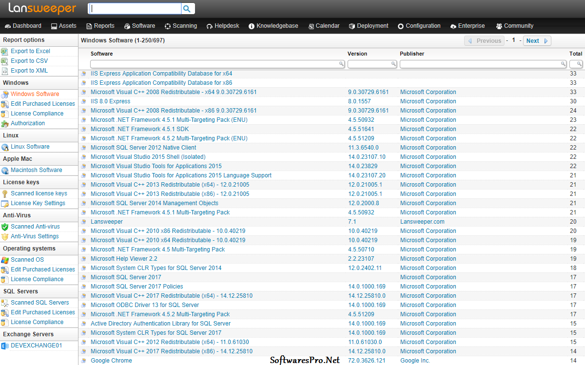Image resolution: width=585 pixels, height=365 pixels.
Task: Open the Deployment menu
Action: 369,26
